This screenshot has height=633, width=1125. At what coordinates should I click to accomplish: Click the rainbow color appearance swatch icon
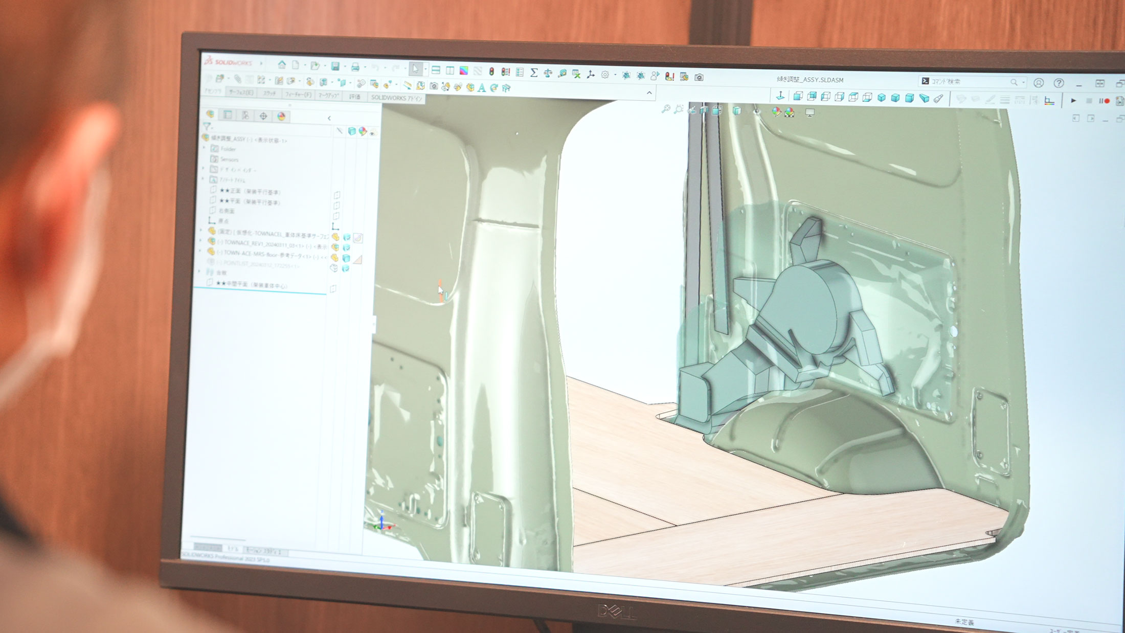[x=463, y=71]
